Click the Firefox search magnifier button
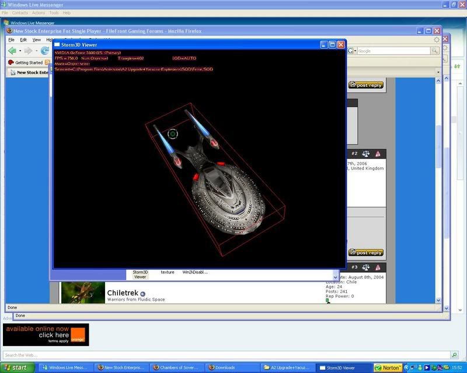The width and height of the screenshot is (467, 373). pos(434,51)
